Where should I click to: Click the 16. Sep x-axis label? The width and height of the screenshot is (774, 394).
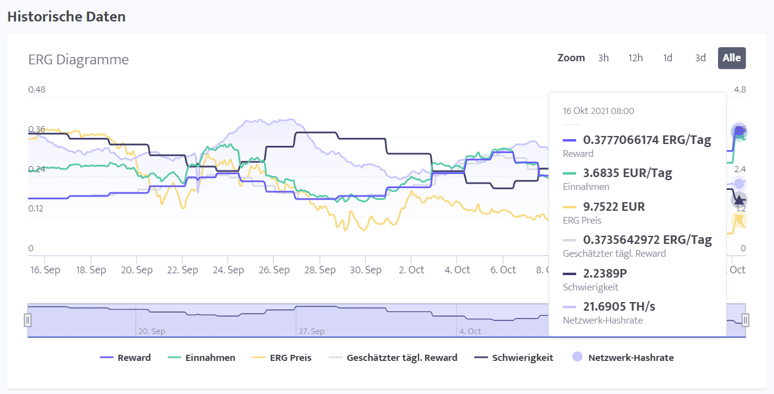point(44,270)
